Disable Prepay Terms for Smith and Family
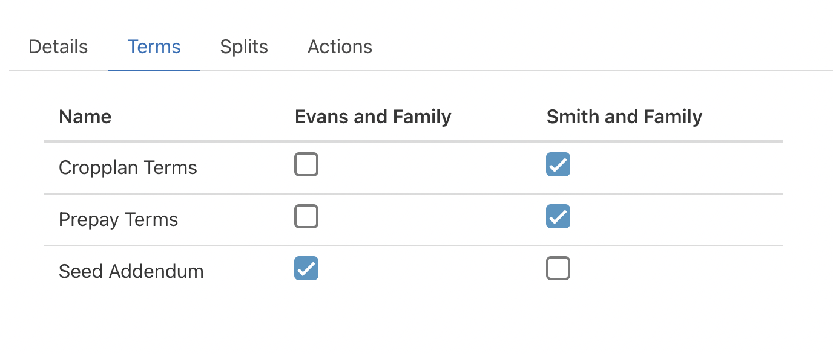 [x=558, y=216]
